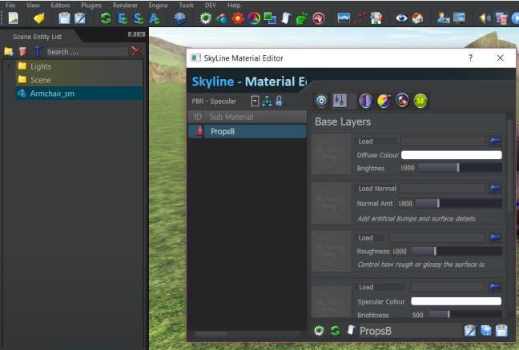Select Armchair_sm in Scene Entity List
This screenshot has height=350, width=519.
coord(79,93)
